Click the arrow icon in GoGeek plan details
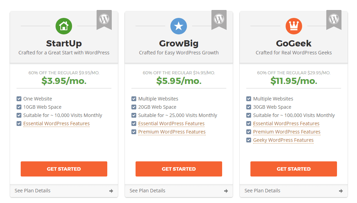The width and height of the screenshot is (357, 203). (341, 191)
